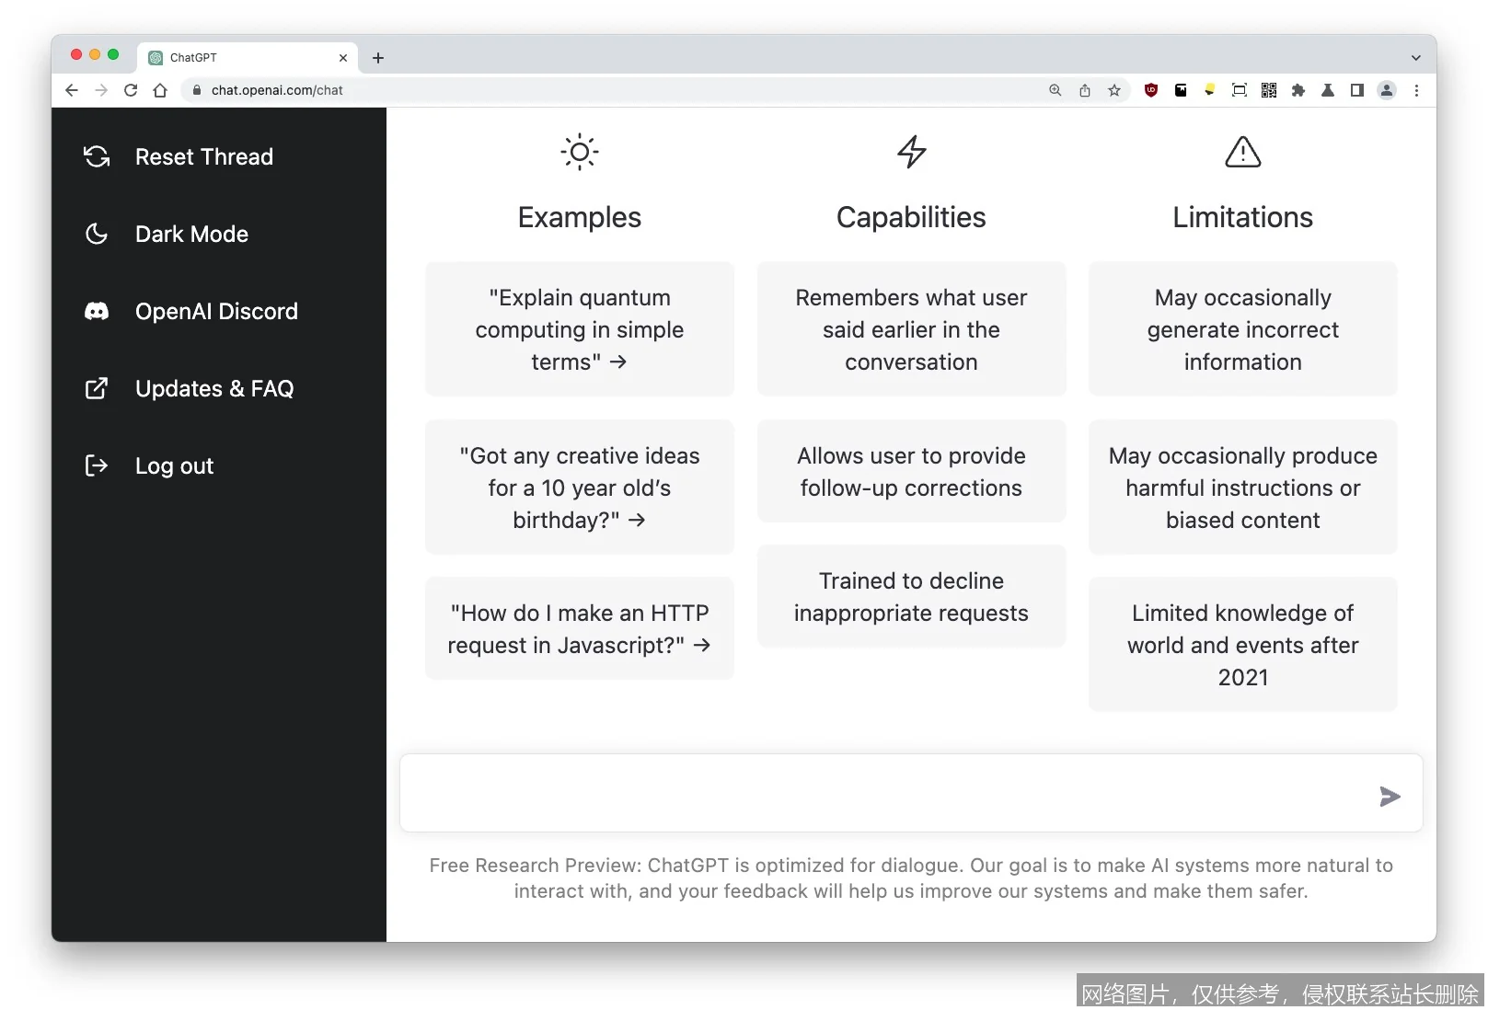
Task: Click the send message arrow icon
Action: coord(1389,797)
